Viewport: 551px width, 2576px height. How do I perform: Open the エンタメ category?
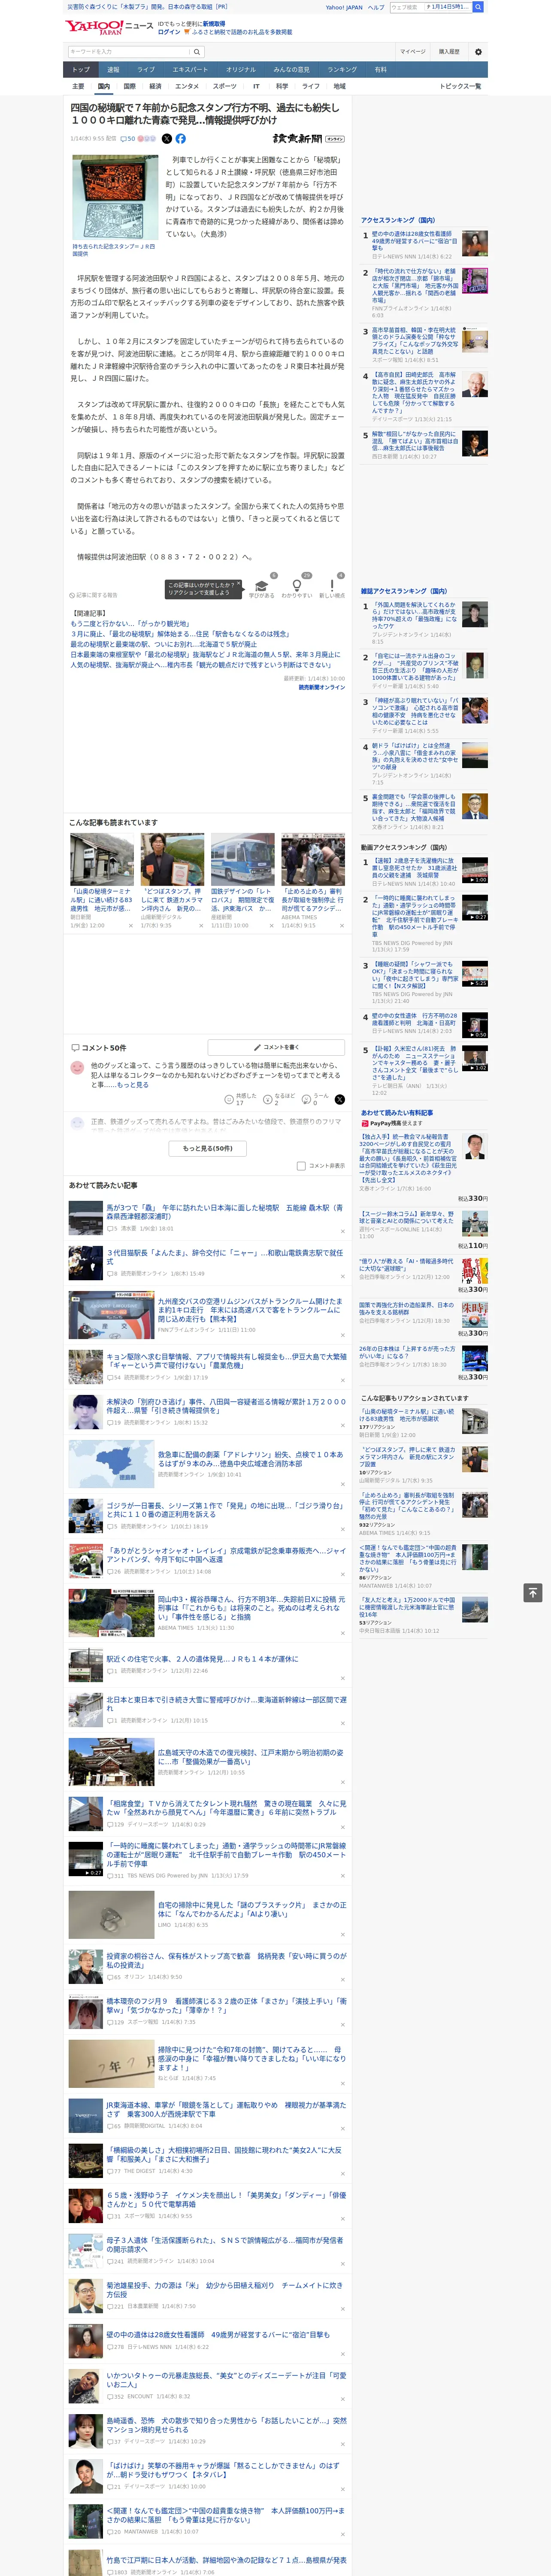(x=187, y=86)
